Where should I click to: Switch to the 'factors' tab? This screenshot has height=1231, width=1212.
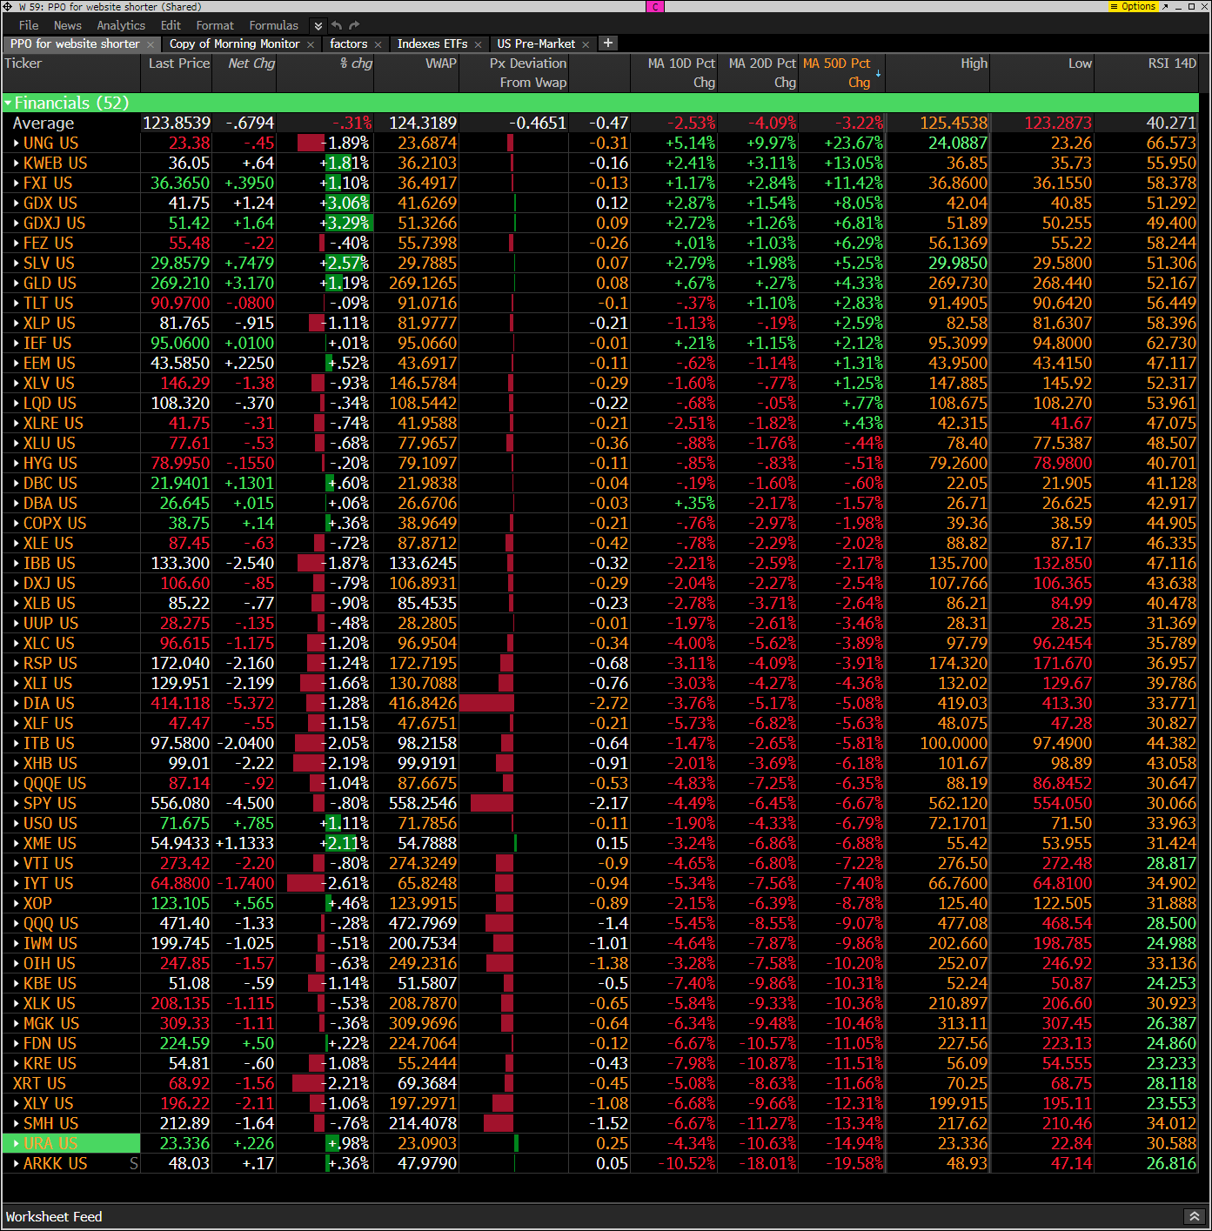point(348,43)
